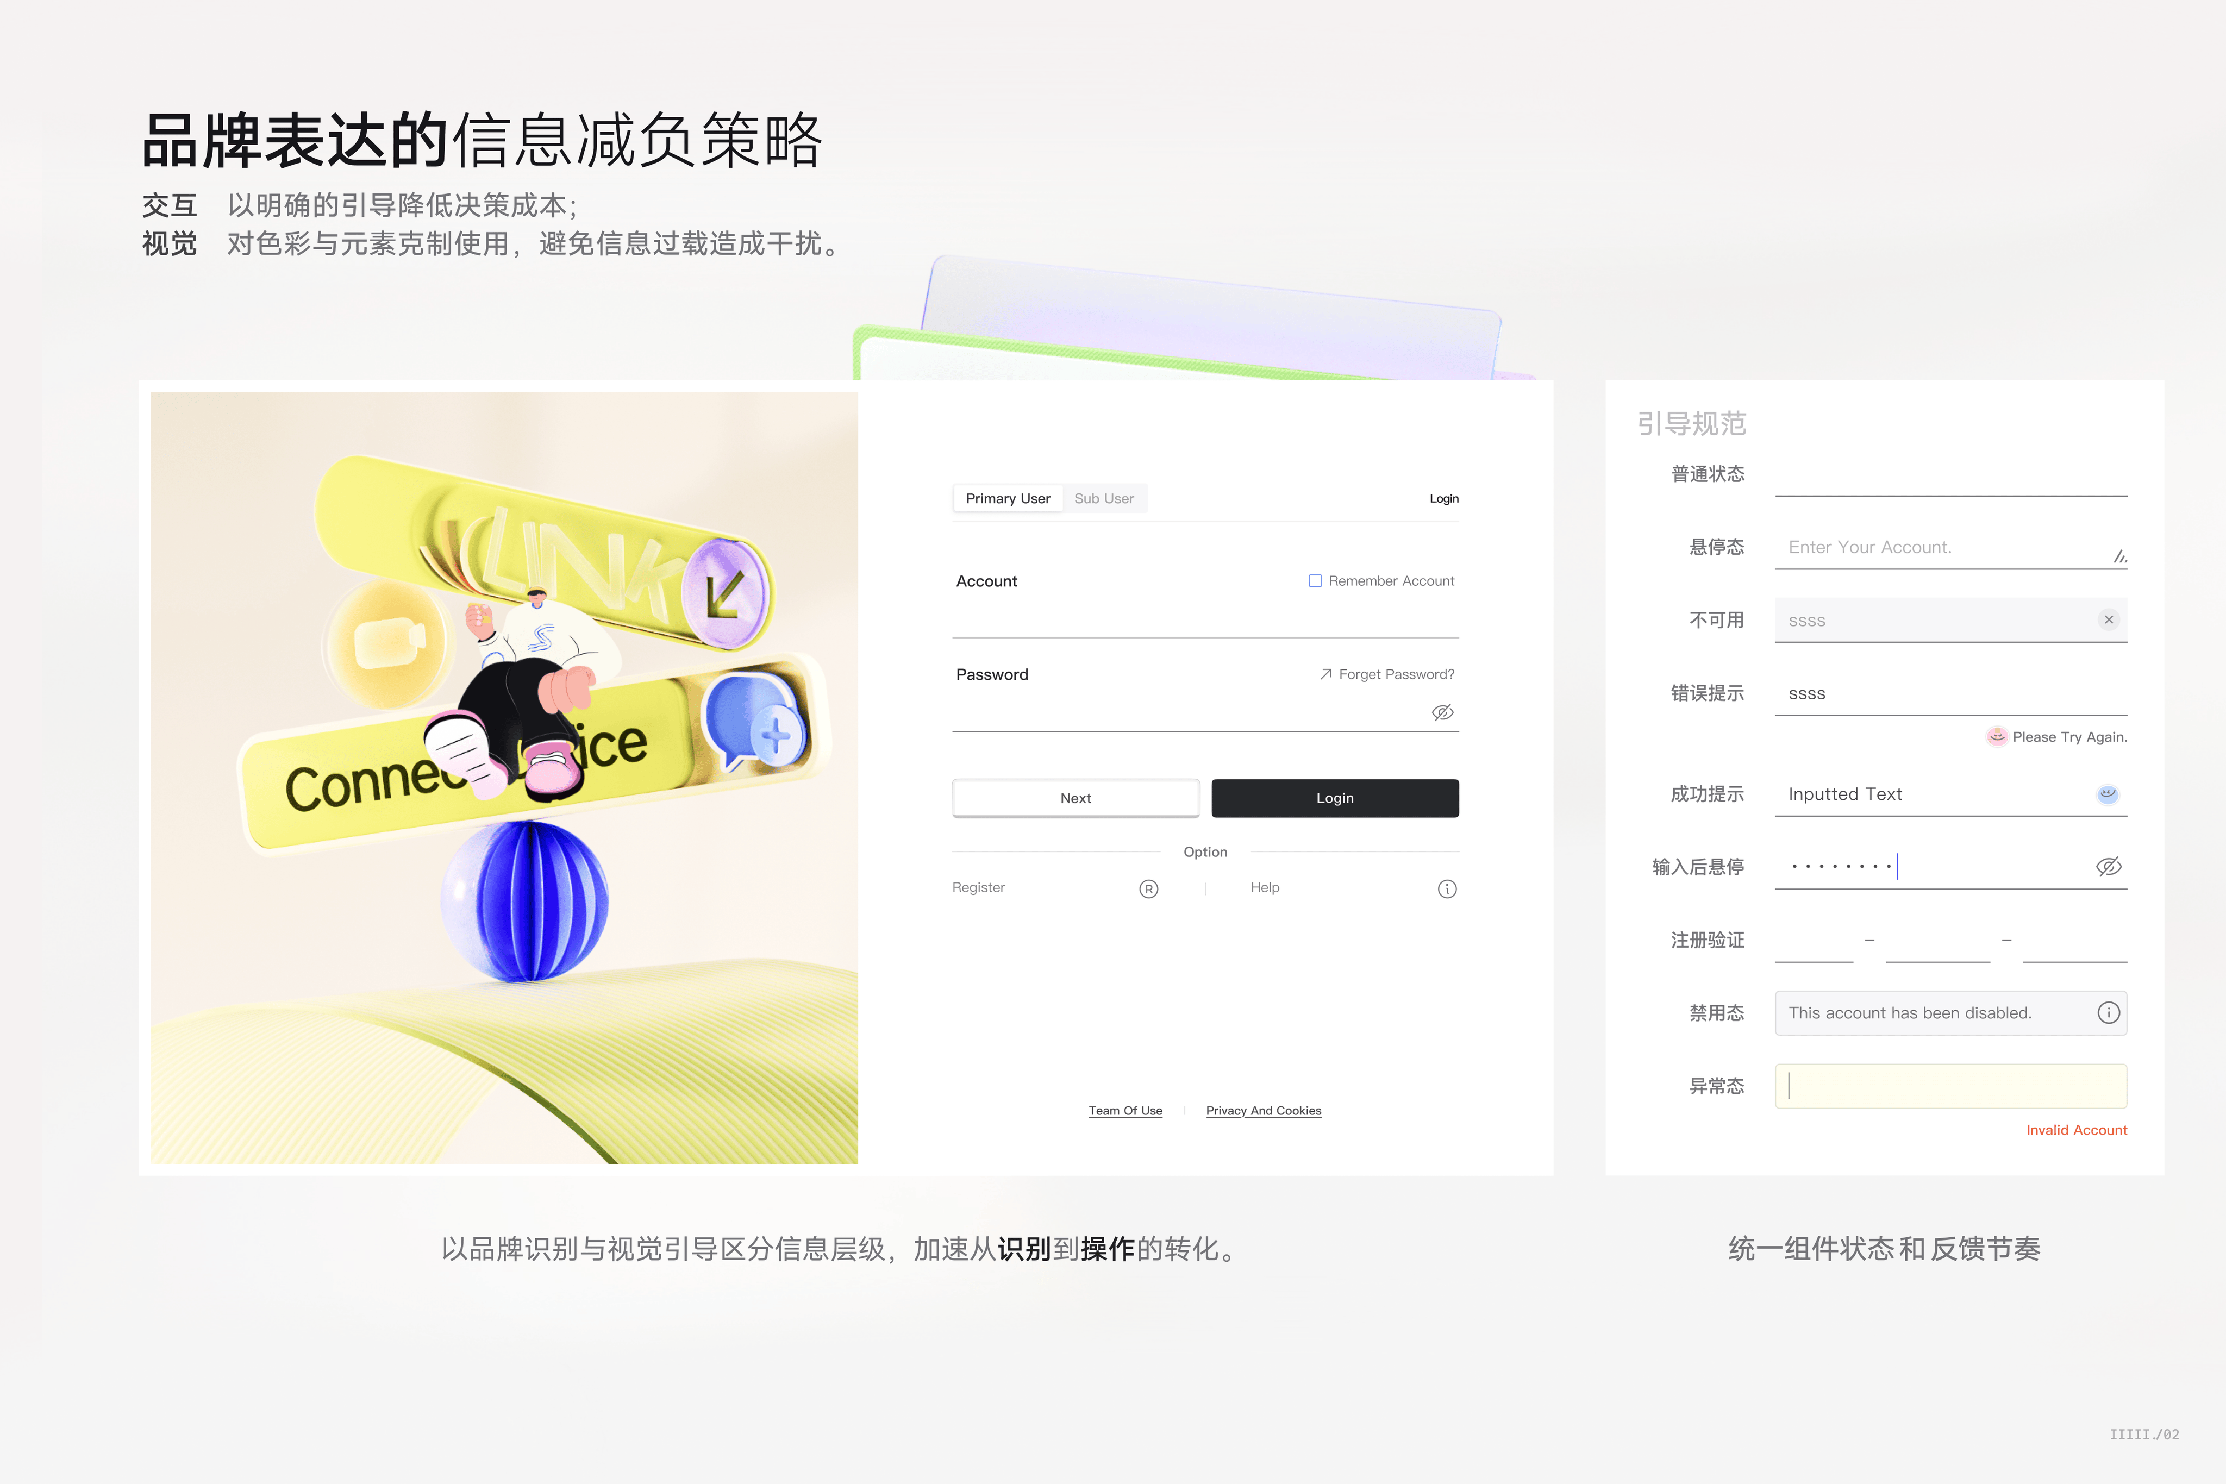The image size is (2226, 1484).
Task: Click the Account label
Action: click(x=986, y=581)
